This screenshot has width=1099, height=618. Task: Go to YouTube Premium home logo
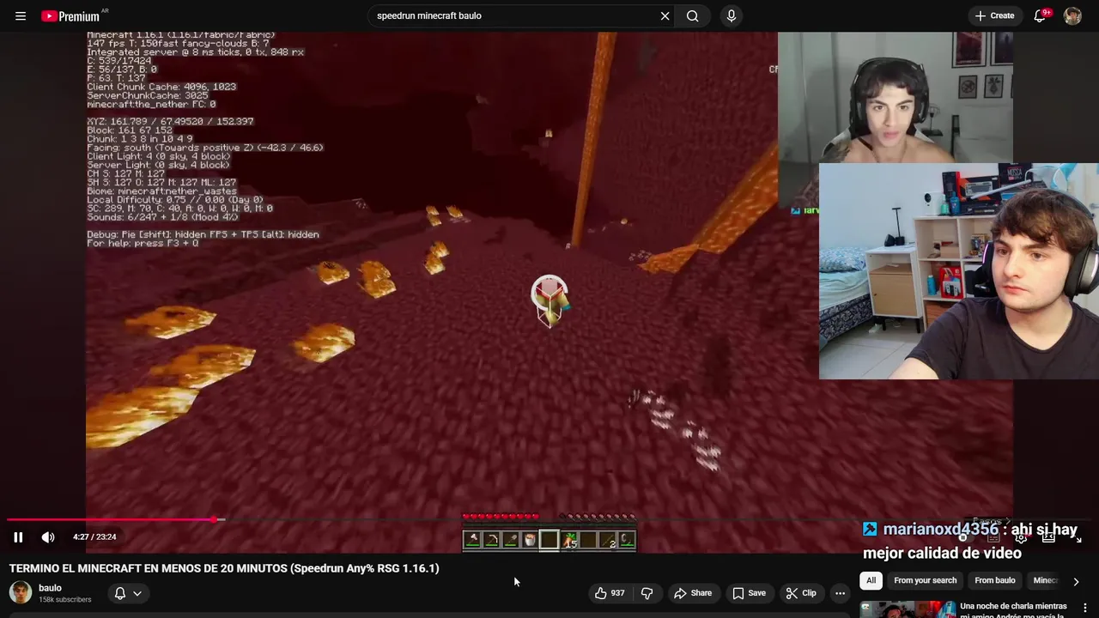pyautogui.click(x=70, y=15)
